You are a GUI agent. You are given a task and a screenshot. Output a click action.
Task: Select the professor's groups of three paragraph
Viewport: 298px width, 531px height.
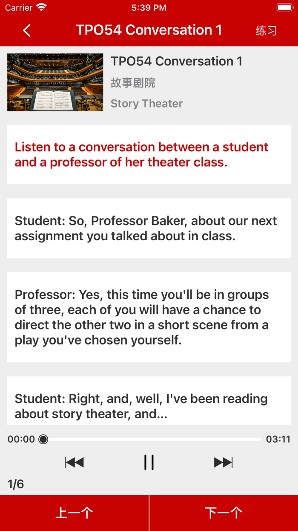click(142, 317)
